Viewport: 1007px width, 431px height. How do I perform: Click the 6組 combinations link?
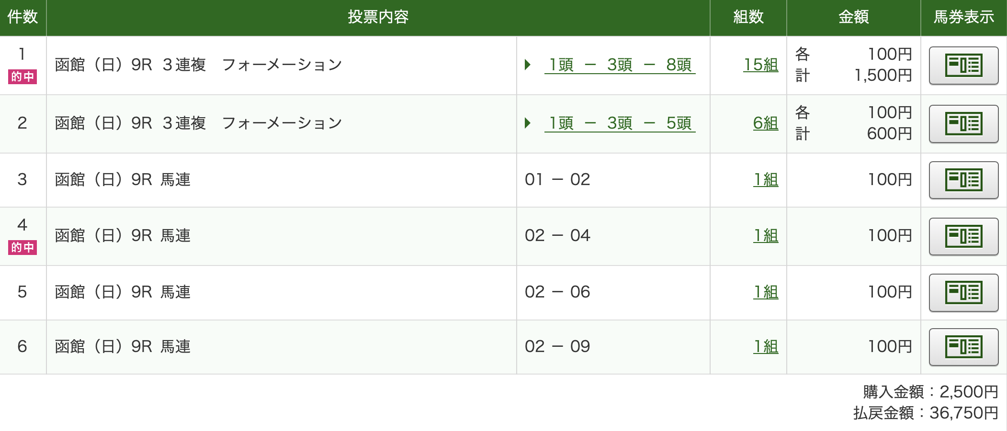click(x=765, y=123)
